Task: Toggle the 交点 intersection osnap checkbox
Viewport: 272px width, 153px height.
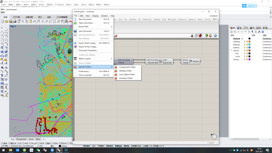Action: pos(39,143)
